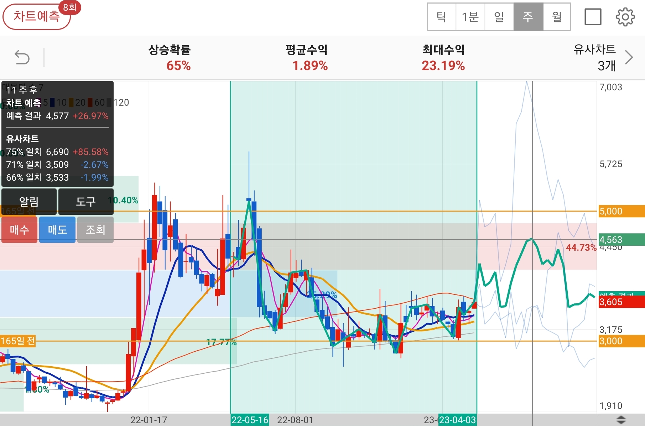The height and width of the screenshot is (426, 645).
Task: Select 3,000 orange price line label
Action: click(x=621, y=341)
